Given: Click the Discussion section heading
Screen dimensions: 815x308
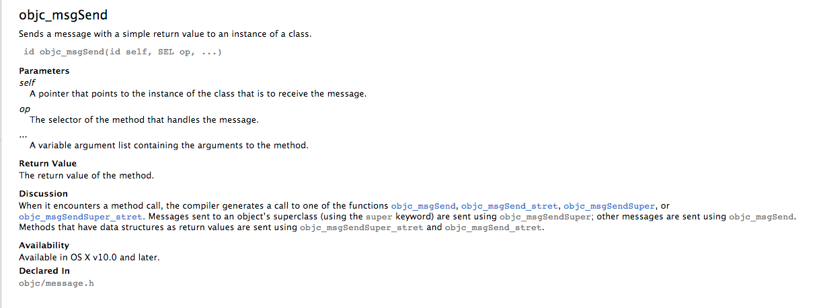Looking at the screenshot, I should pyautogui.click(x=43, y=194).
